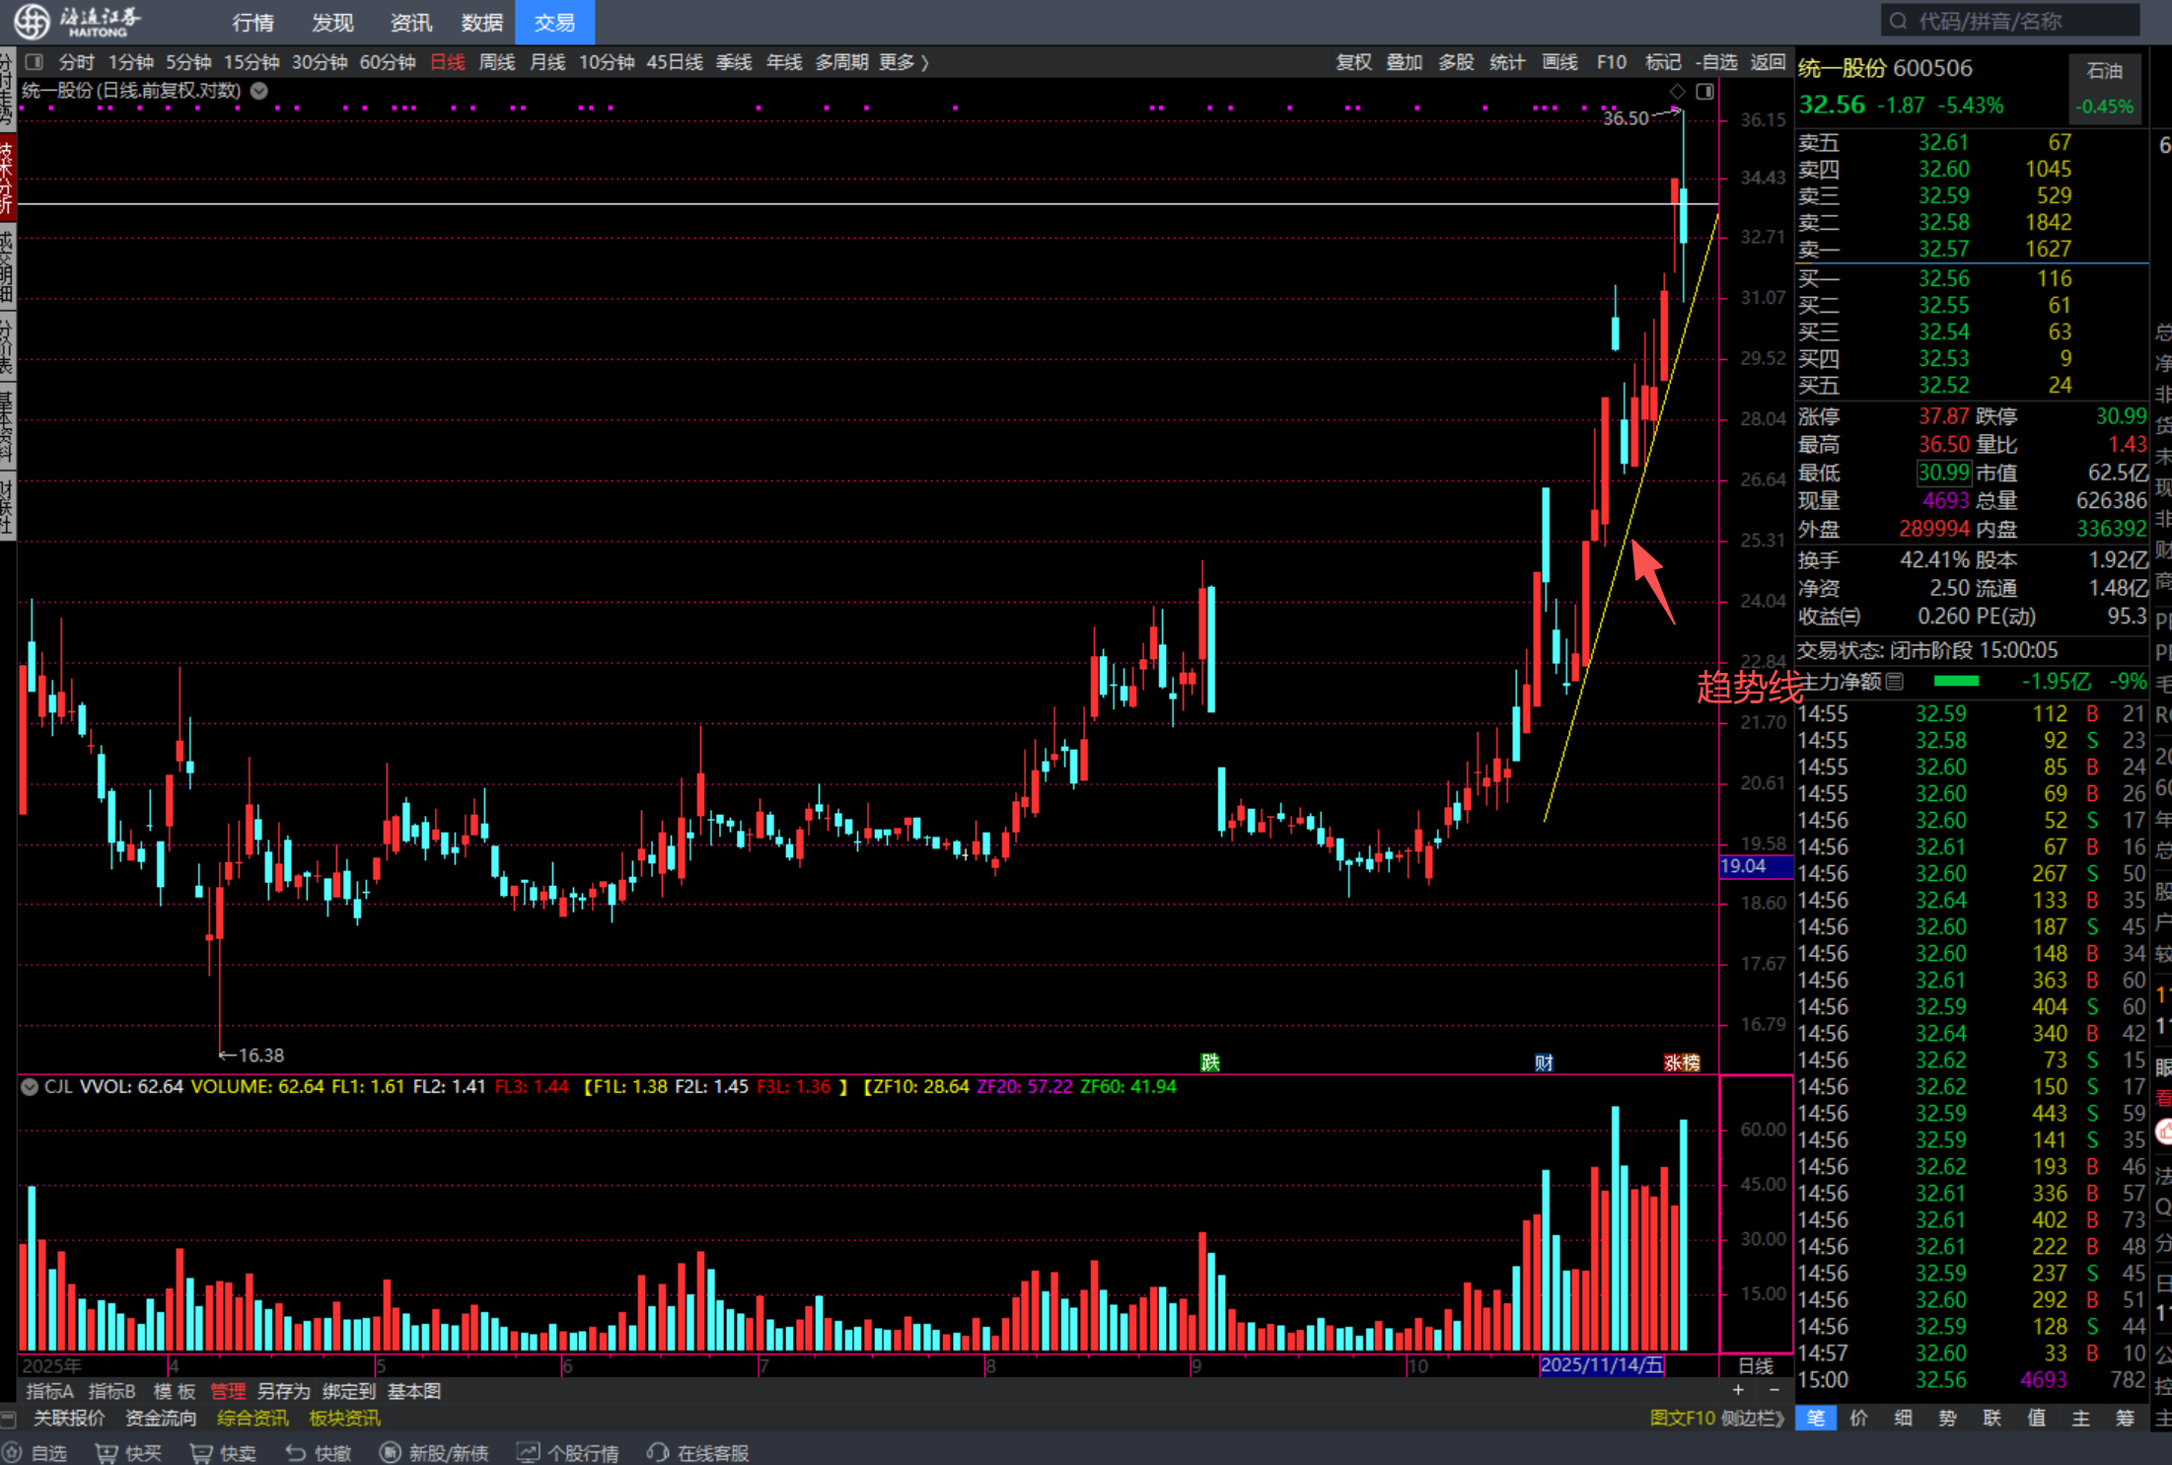Image resolution: width=2172 pixels, height=1465 pixels.
Task: Switch to 周线 period tab
Action: tap(497, 62)
